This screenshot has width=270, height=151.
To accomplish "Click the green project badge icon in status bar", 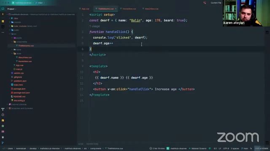I will (x=168, y=148).
